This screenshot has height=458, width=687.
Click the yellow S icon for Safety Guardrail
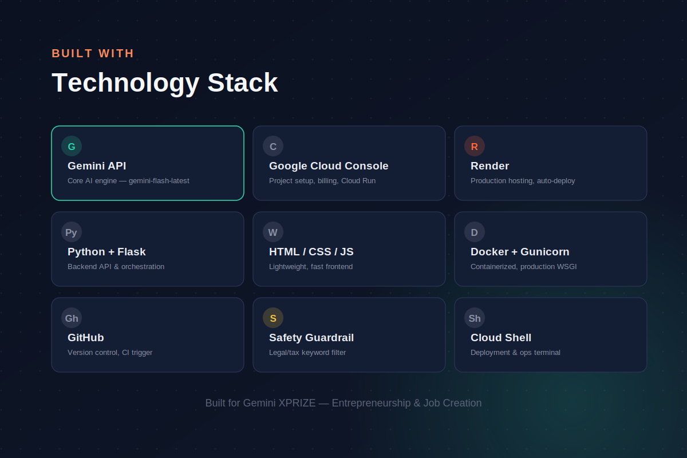point(273,318)
